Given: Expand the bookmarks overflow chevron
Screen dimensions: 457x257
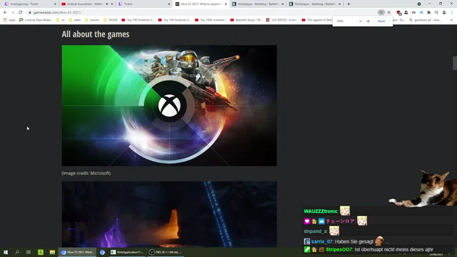Looking at the screenshot, I should pyautogui.click(x=452, y=20).
